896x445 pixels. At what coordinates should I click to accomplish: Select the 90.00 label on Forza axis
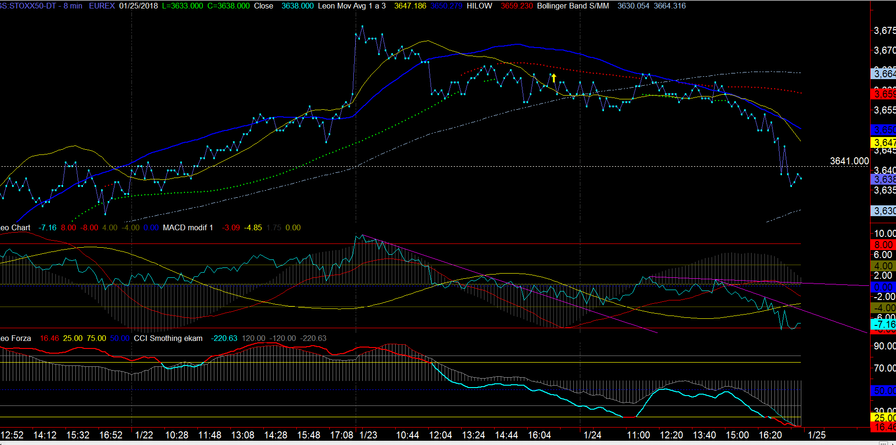[885, 346]
